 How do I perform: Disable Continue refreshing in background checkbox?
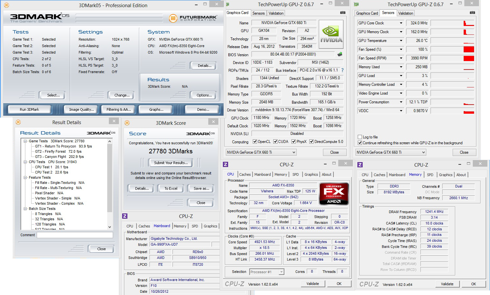[360, 143]
